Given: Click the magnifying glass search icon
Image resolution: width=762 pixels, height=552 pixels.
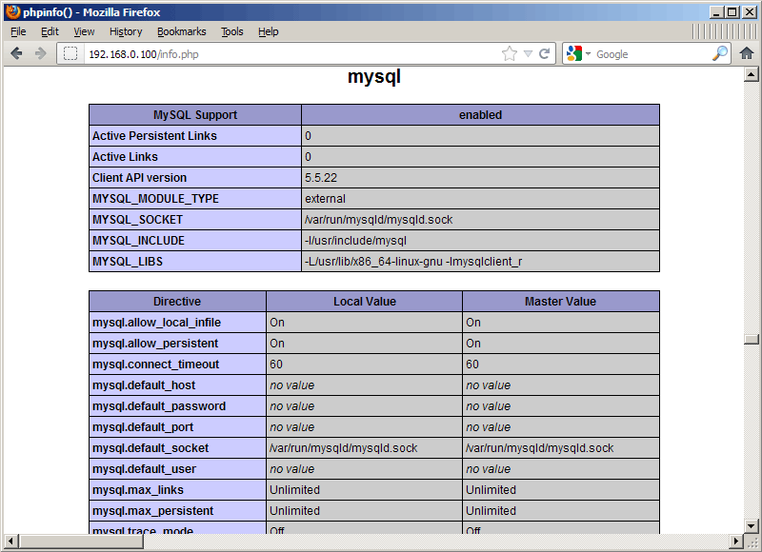Looking at the screenshot, I should (720, 53).
